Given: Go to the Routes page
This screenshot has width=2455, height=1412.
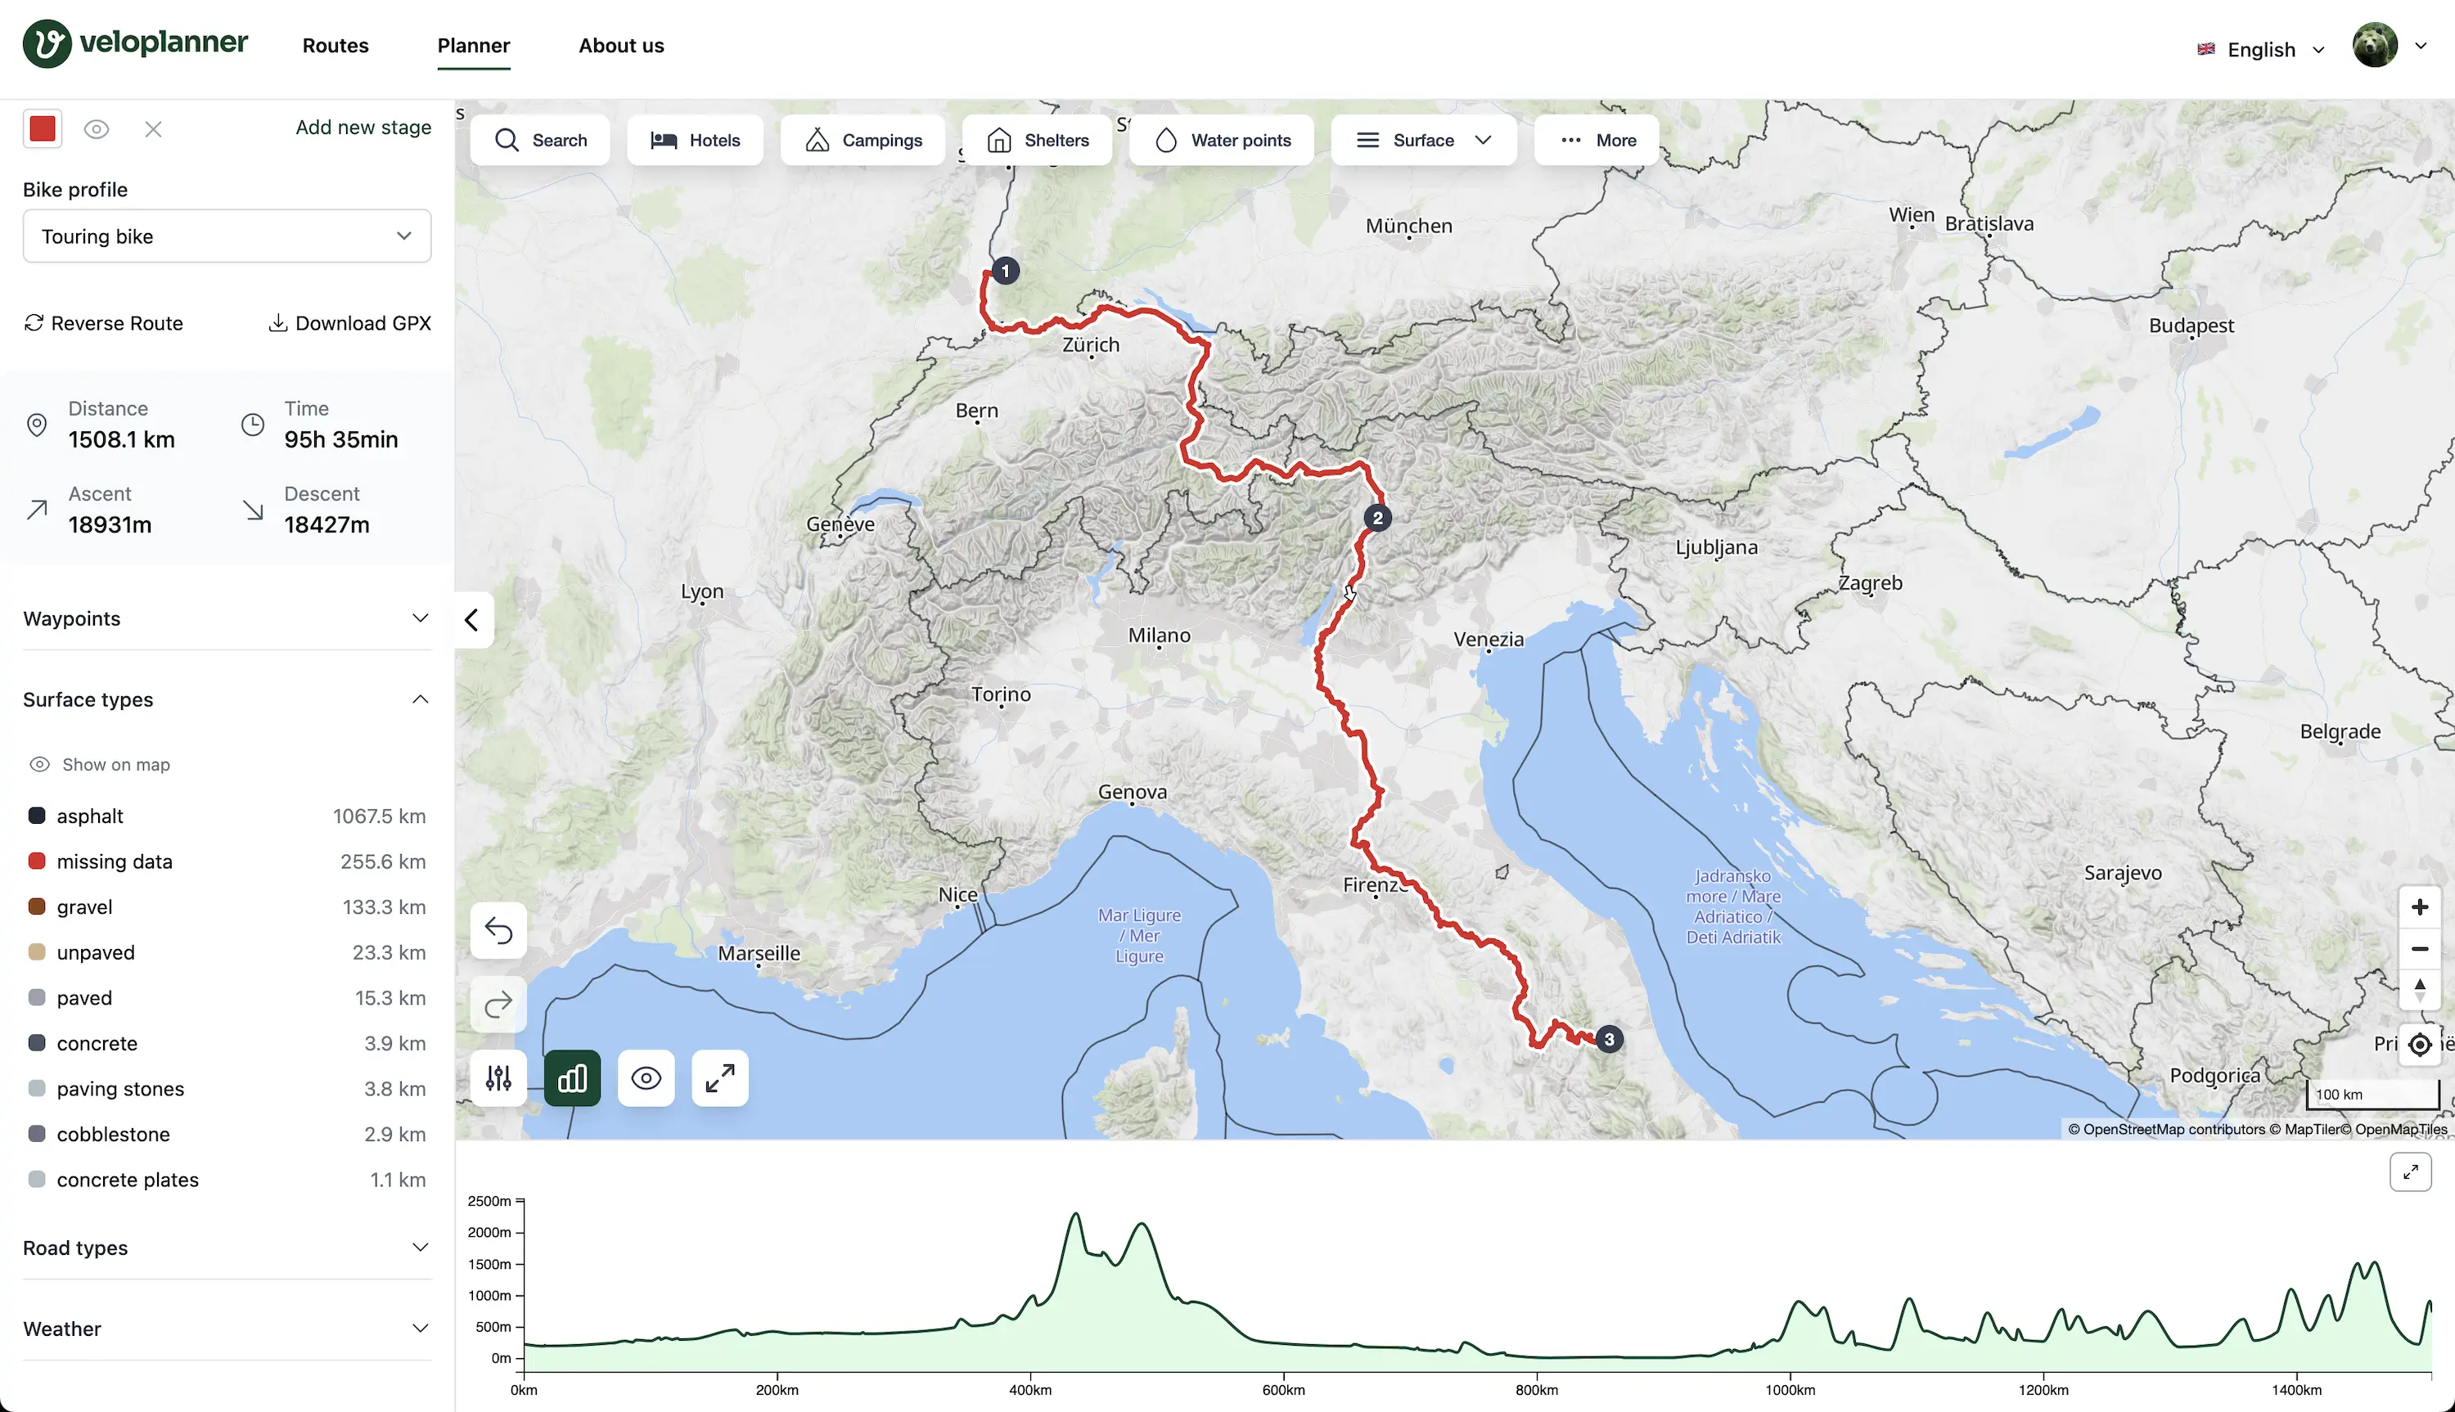Looking at the screenshot, I should click(336, 46).
